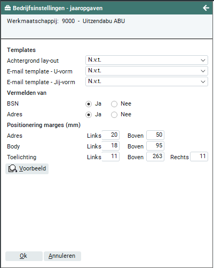
Task: Focus the Adres Links margin field
Action: tap(110, 135)
